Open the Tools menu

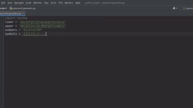pyautogui.click(x=53, y=3)
